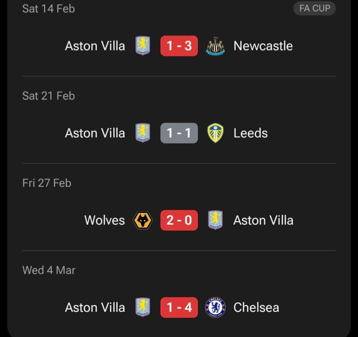Open the Aston Villa crest in Chelsea match

[x=142, y=307]
